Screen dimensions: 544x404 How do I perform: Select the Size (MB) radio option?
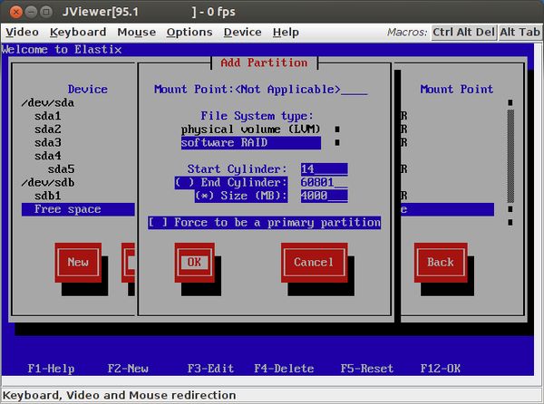pyautogui.click(x=241, y=196)
